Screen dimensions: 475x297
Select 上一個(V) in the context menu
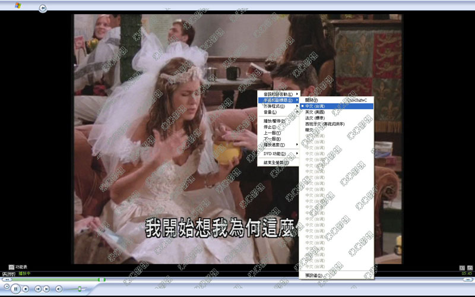(278, 133)
